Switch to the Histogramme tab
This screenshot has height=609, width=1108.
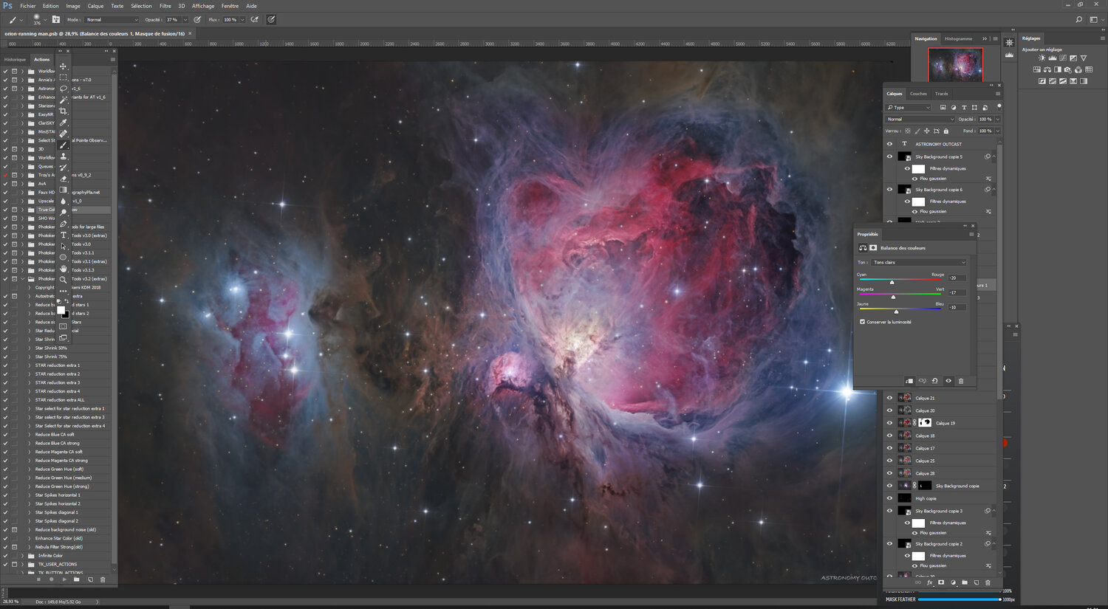pyautogui.click(x=958, y=39)
